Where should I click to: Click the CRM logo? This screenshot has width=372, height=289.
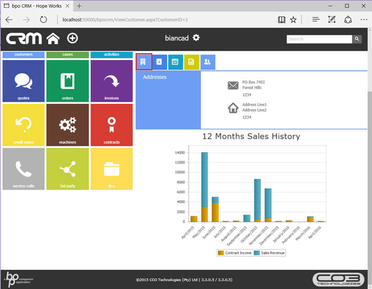[24, 39]
